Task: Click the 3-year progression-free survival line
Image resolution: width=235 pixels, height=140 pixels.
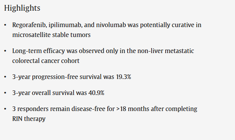Action: [x=72, y=77]
